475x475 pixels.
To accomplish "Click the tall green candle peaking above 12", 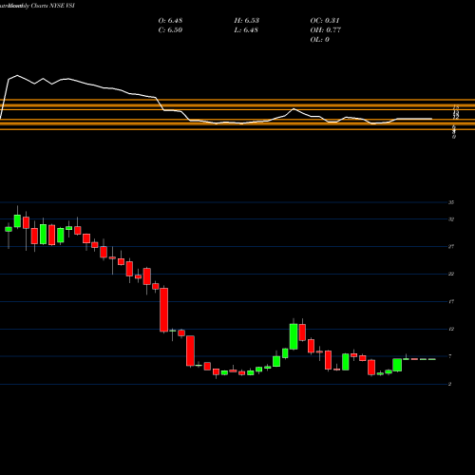I will [x=294, y=336].
